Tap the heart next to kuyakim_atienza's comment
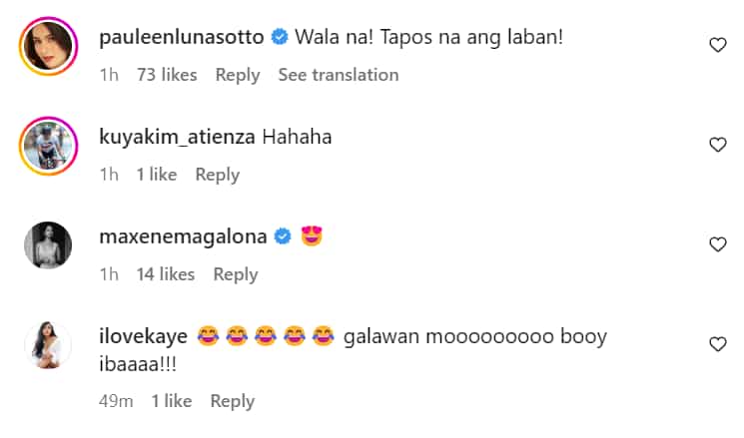This screenshot has height=438, width=744. pyautogui.click(x=718, y=144)
